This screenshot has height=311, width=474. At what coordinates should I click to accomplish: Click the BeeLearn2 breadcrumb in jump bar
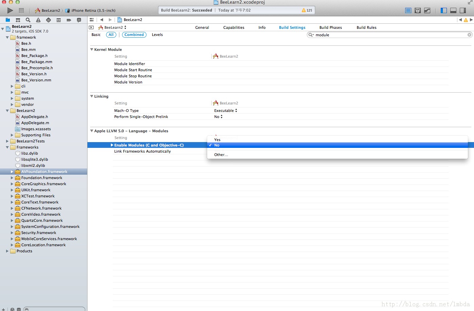(x=130, y=20)
